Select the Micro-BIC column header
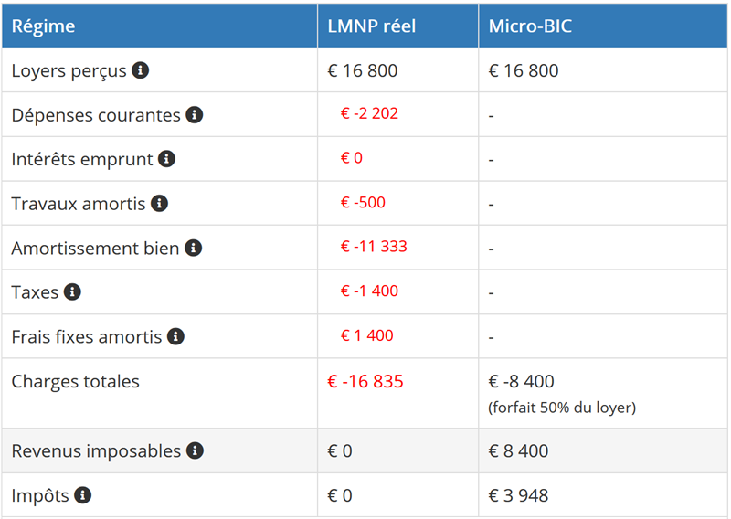This screenshot has width=731, height=519. click(530, 26)
